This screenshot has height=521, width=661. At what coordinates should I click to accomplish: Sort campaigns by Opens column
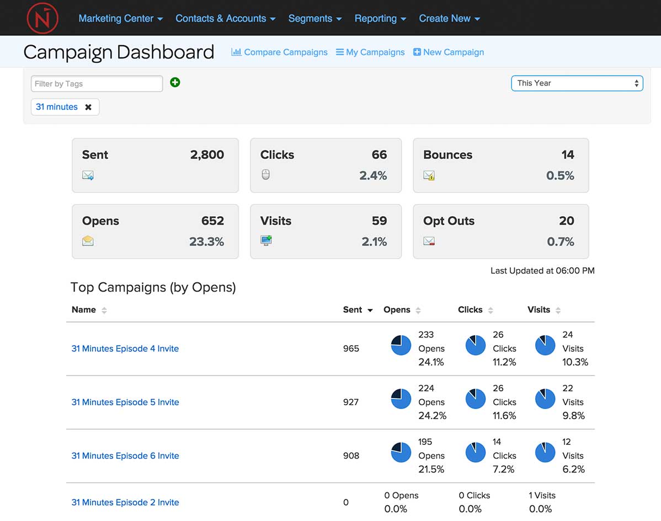tap(402, 310)
